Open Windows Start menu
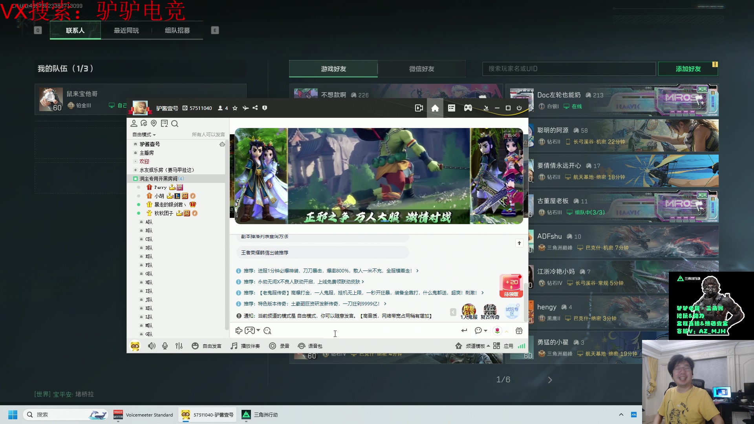This screenshot has height=424, width=754. click(x=13, y=415)
